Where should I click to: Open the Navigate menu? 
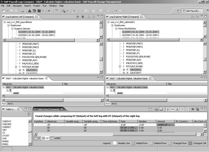coord(17,5)
